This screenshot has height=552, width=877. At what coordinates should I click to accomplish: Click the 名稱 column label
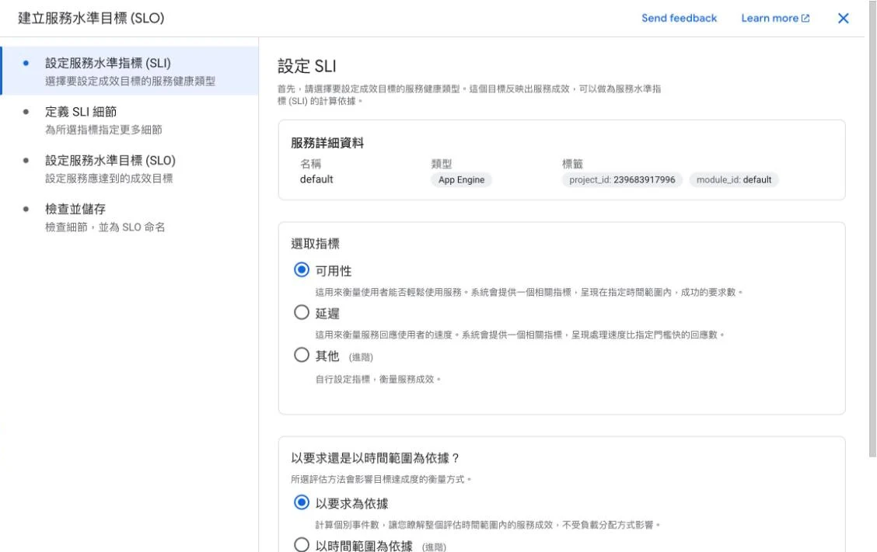click(x=310, y=164)
